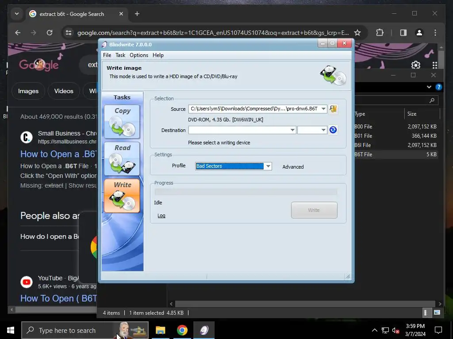Click the Blindwrite progress bar
Image resolution: width=453 pixels, height=339 pixels.
coord(246,192)
